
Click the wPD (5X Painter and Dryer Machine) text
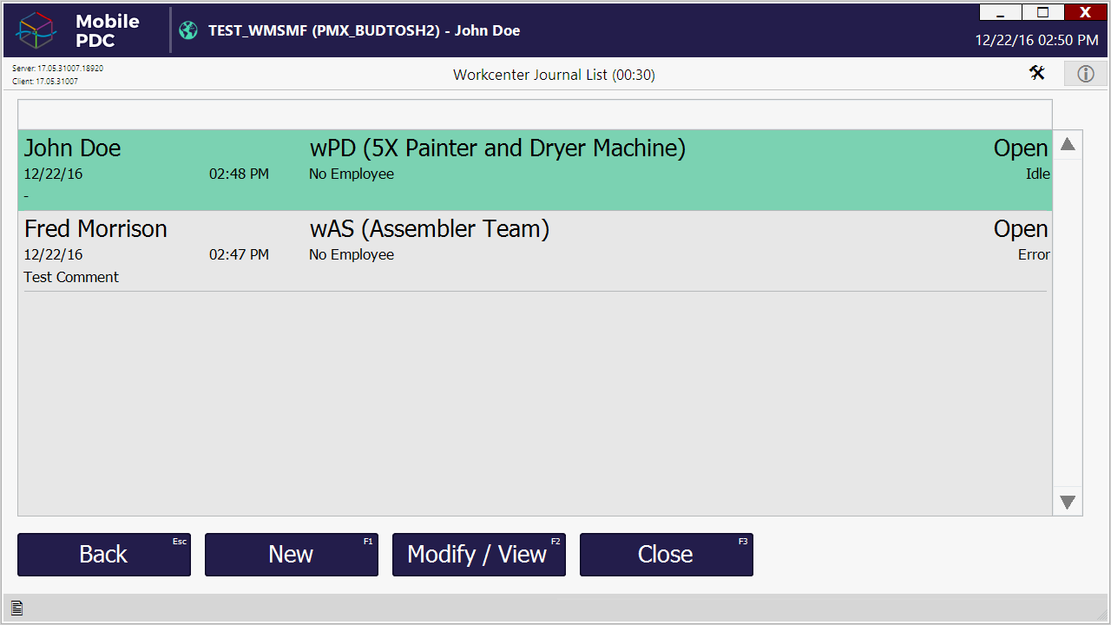[497, 148]
